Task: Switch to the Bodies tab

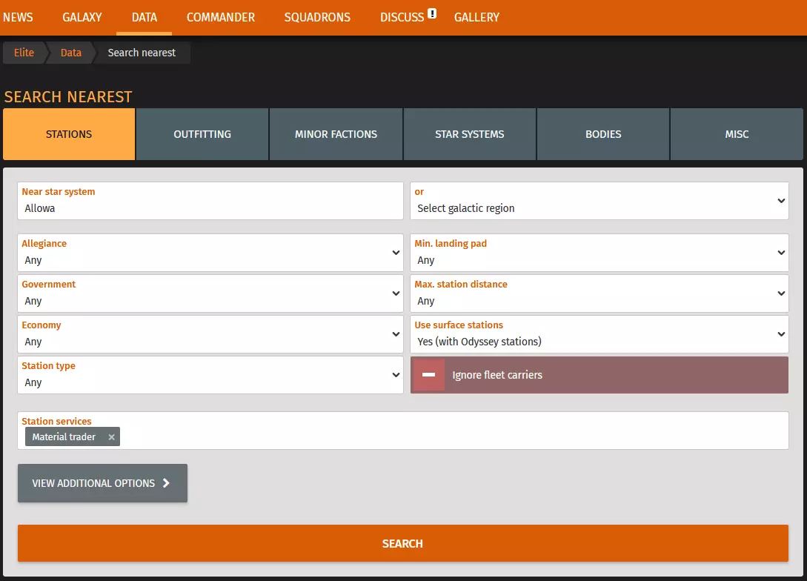Action: (603, 134)
